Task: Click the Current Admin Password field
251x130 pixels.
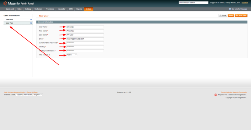Action: [x=85, y=43]
